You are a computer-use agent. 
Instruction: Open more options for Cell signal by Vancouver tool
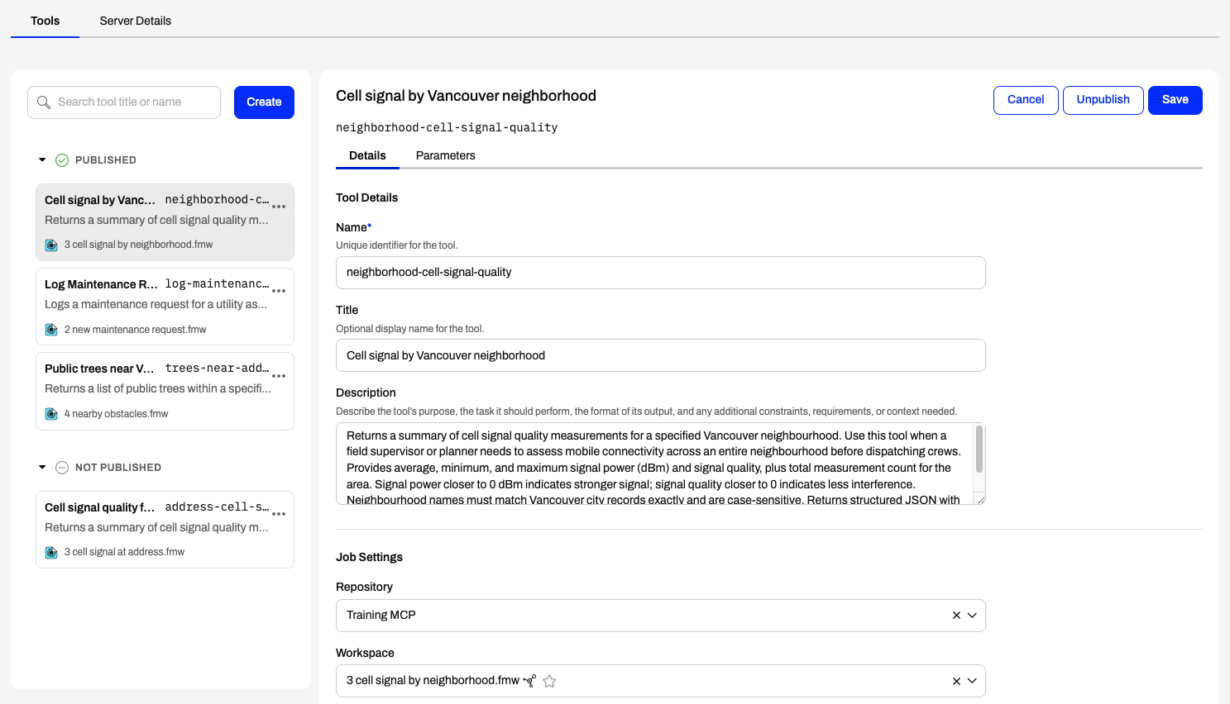(279, 207)
